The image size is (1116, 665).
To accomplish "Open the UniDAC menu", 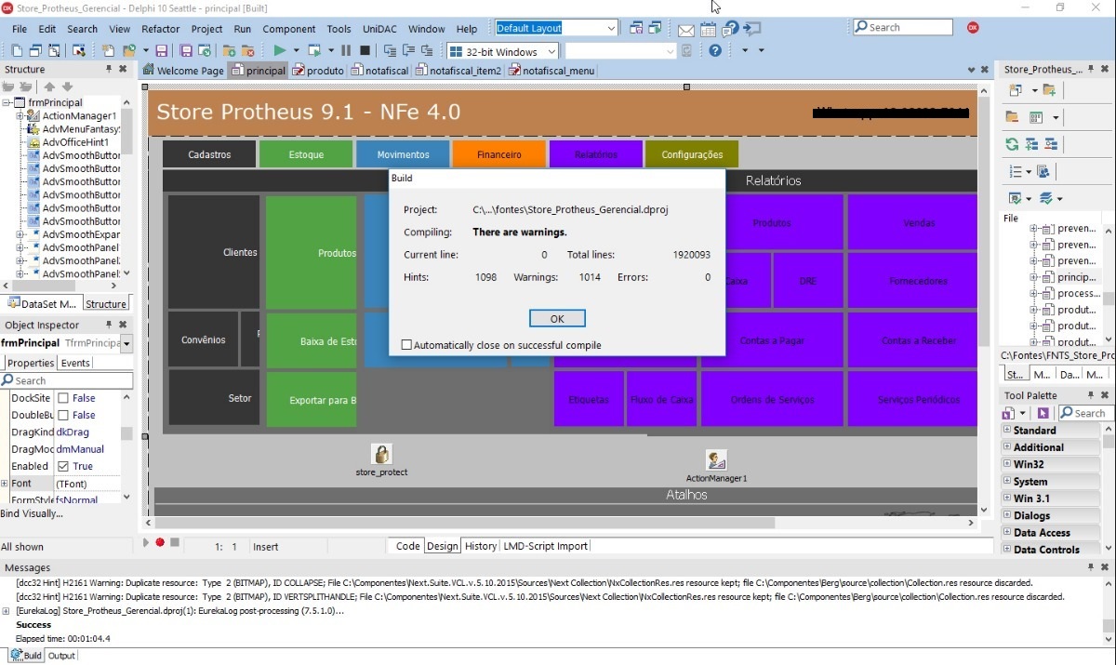I will (x=379, y=29).
